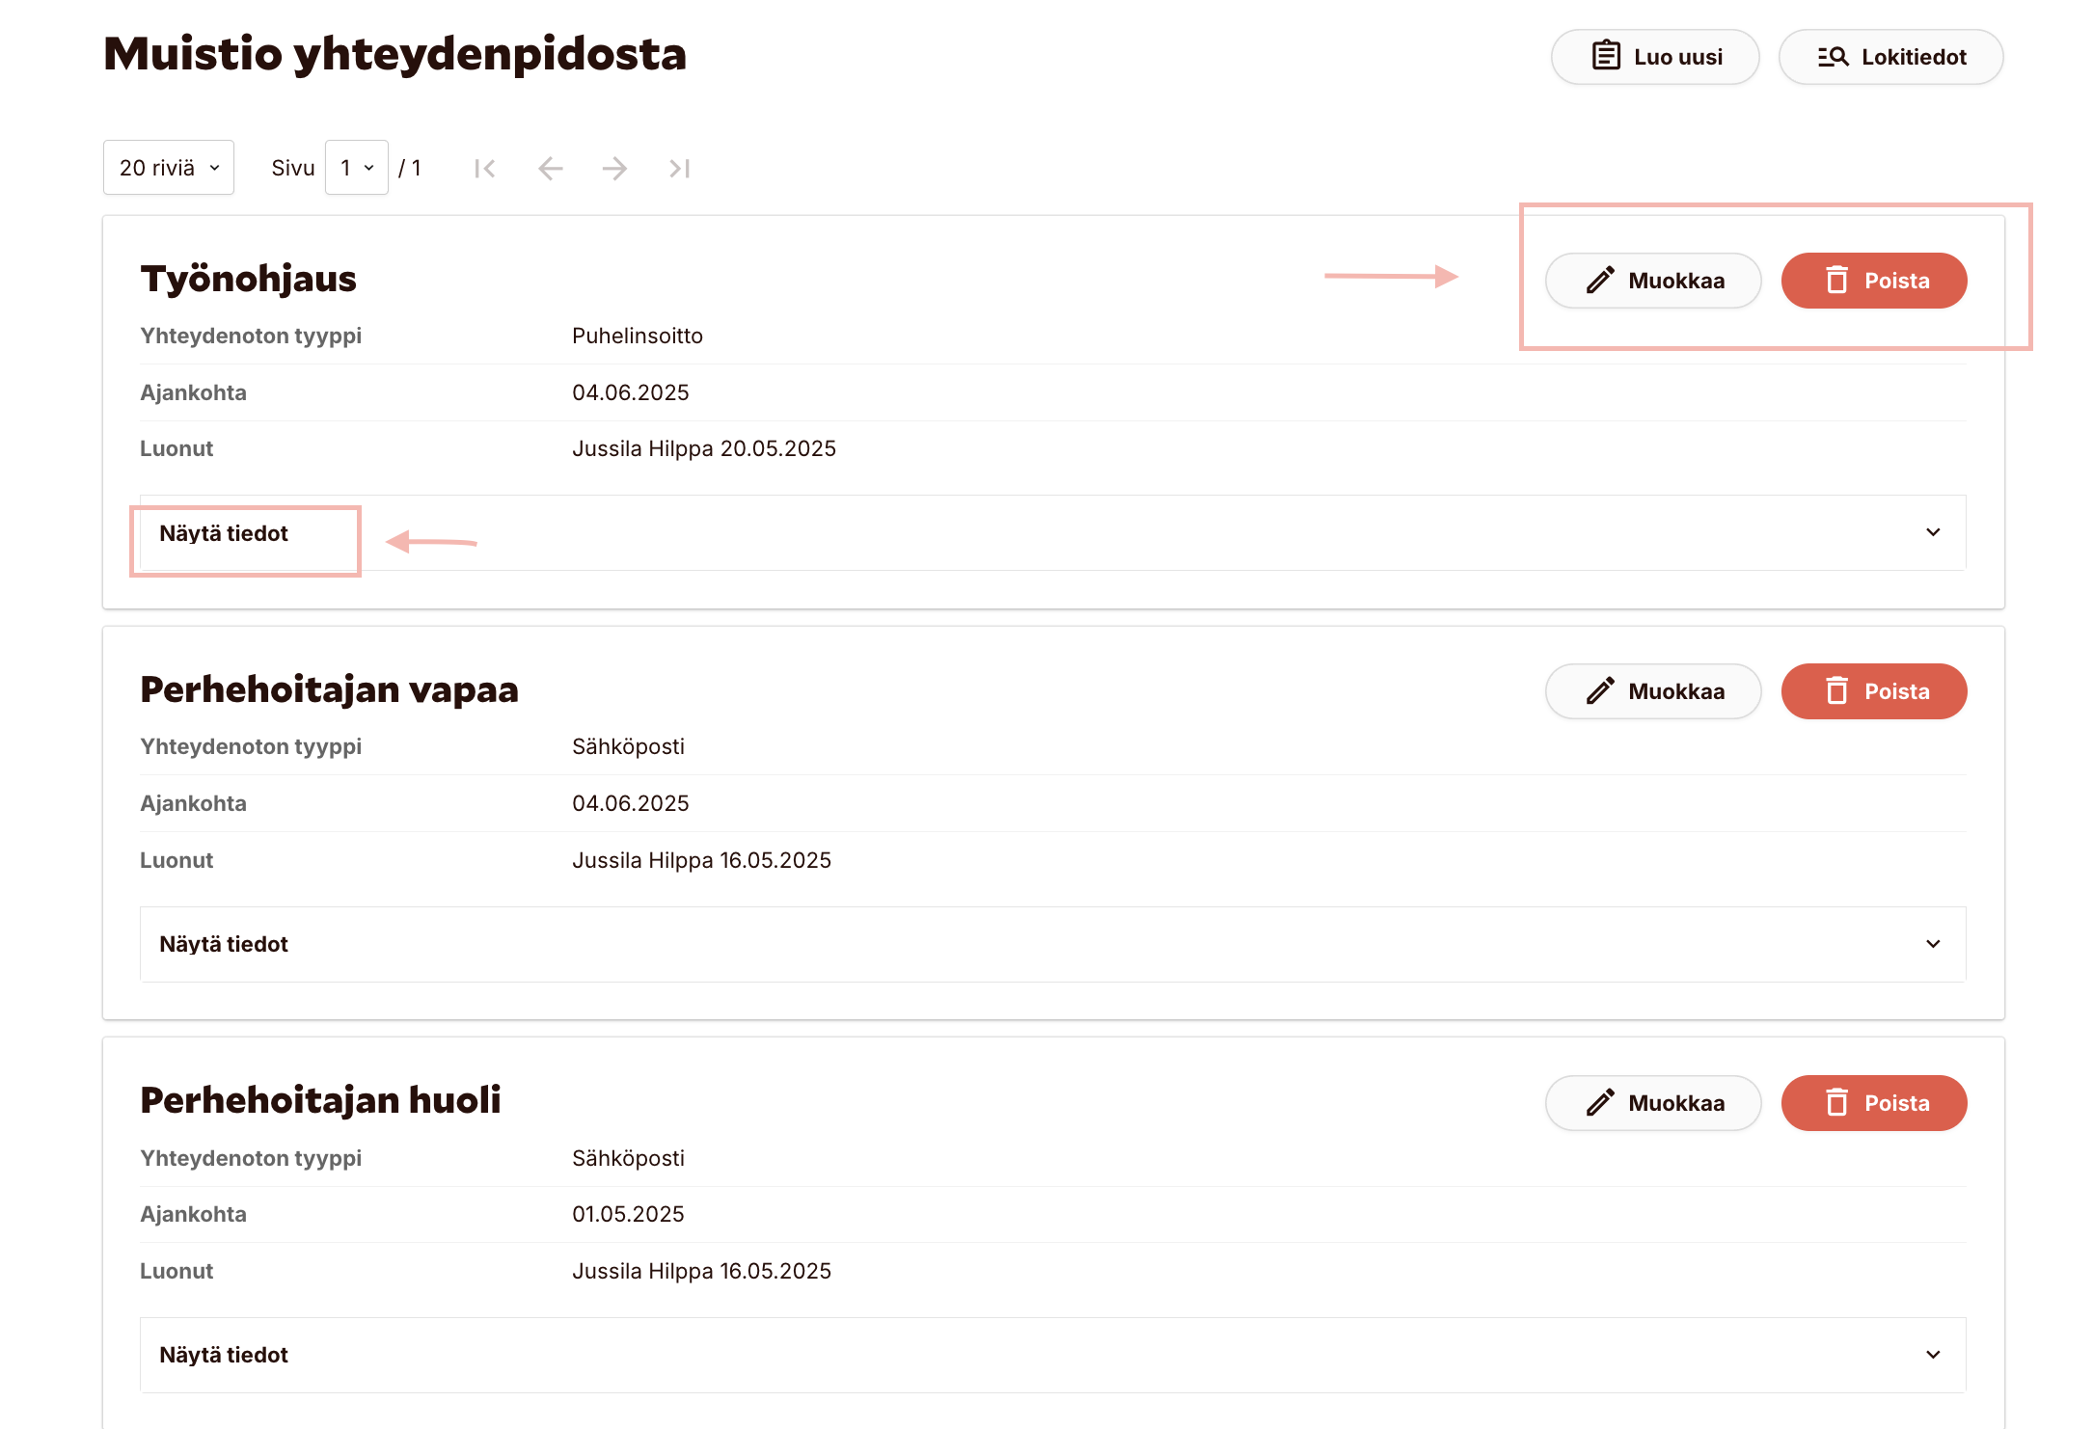
Task: Jump to last page arrow icon
Action: click(x=679, y=169)
